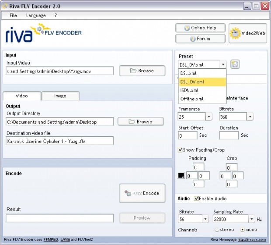Browse for the input video
Screen dimensions: 271x245
pyautogui.click(x=142, y=71)
